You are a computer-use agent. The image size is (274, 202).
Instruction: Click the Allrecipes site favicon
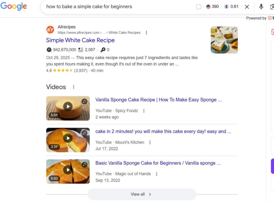point(50,30)
